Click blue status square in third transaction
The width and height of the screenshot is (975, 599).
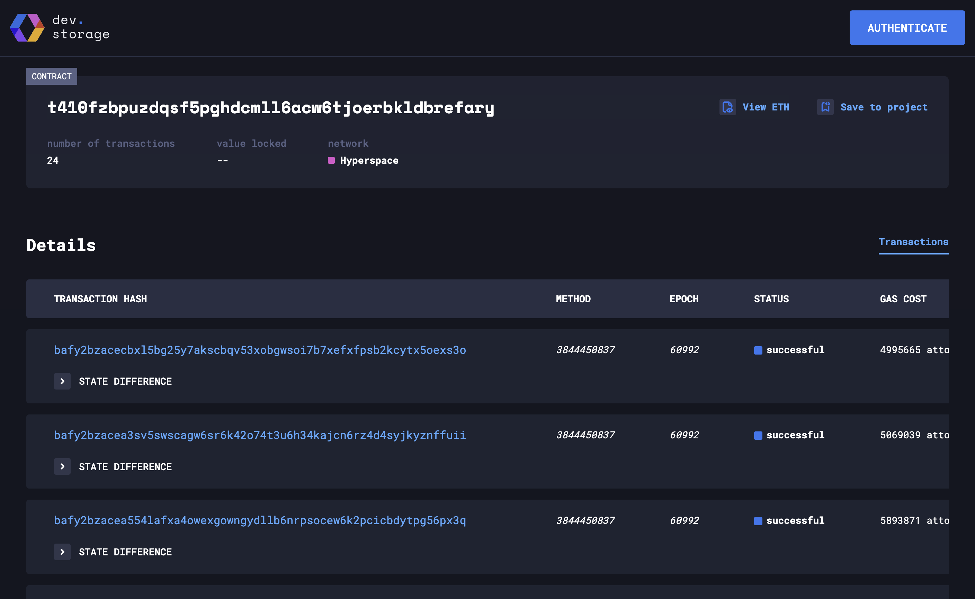(758, 520)
